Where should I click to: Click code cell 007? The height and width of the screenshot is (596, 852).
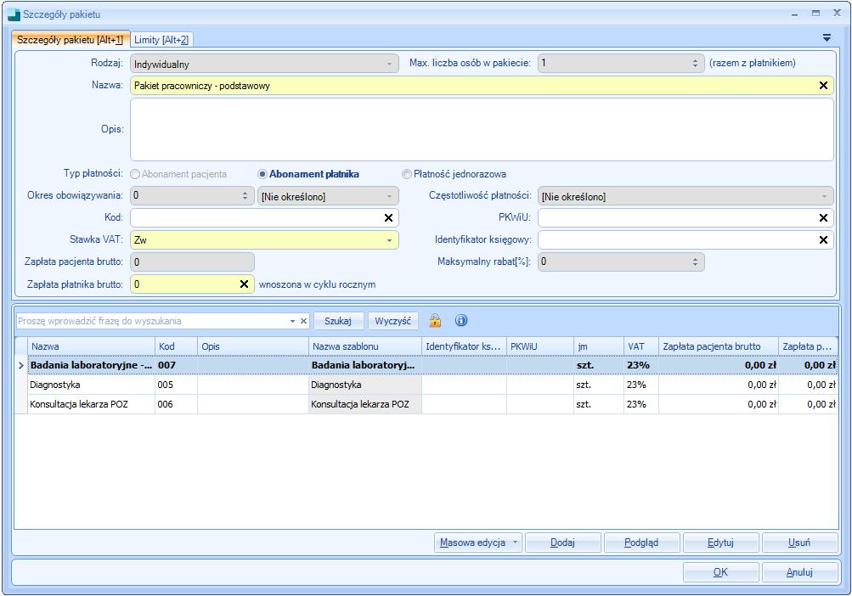click(176, 365)
